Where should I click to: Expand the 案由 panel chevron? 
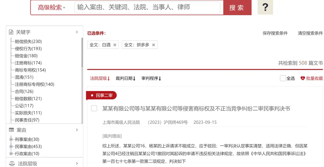[x=77, y=130]
